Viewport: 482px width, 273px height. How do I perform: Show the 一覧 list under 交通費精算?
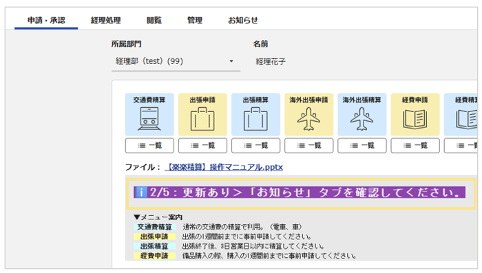(149, 146)
